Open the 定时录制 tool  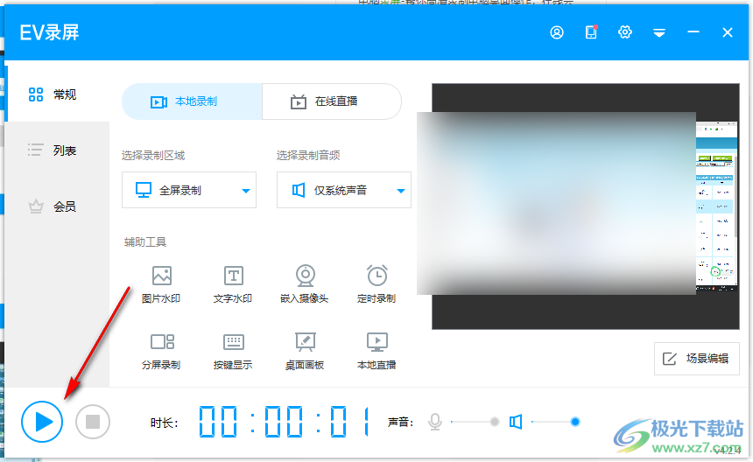point(376,284)
